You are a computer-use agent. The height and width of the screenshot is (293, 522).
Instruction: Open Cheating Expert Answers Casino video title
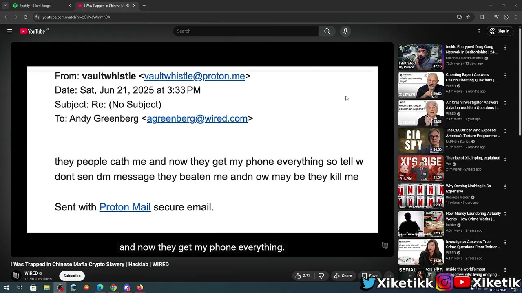point(471,77)
